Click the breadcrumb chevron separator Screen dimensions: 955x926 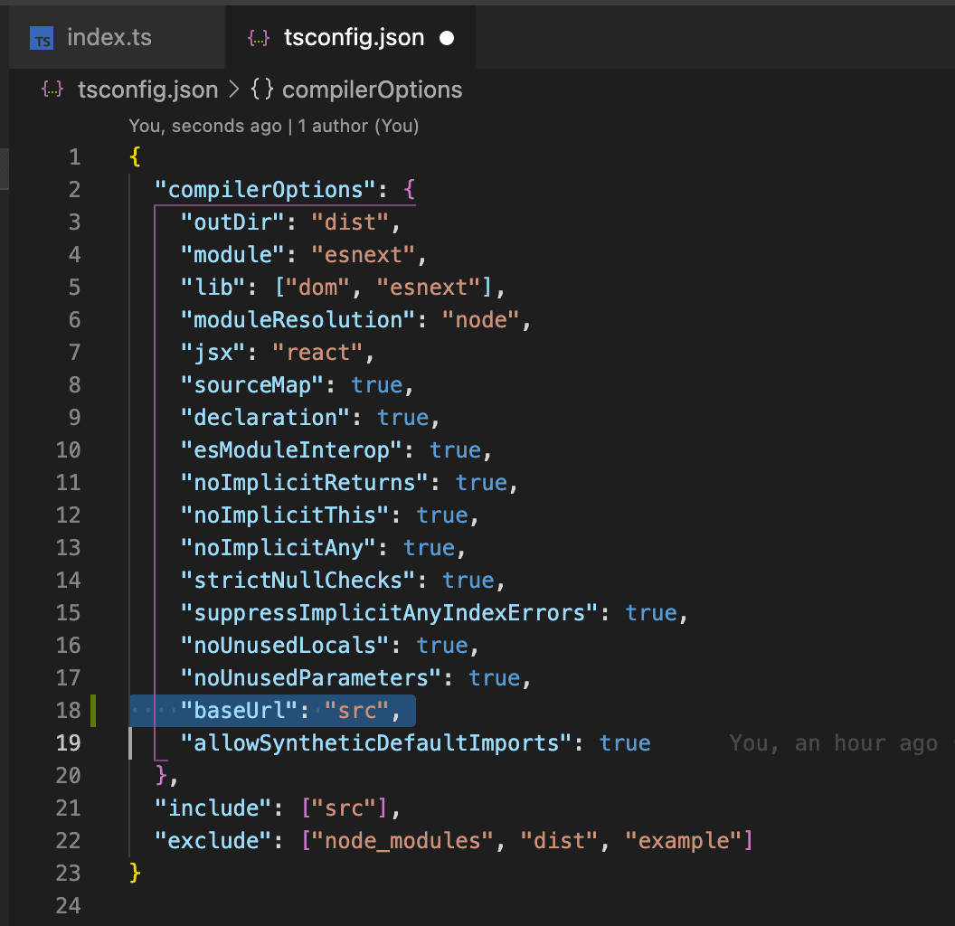(233, 90)
